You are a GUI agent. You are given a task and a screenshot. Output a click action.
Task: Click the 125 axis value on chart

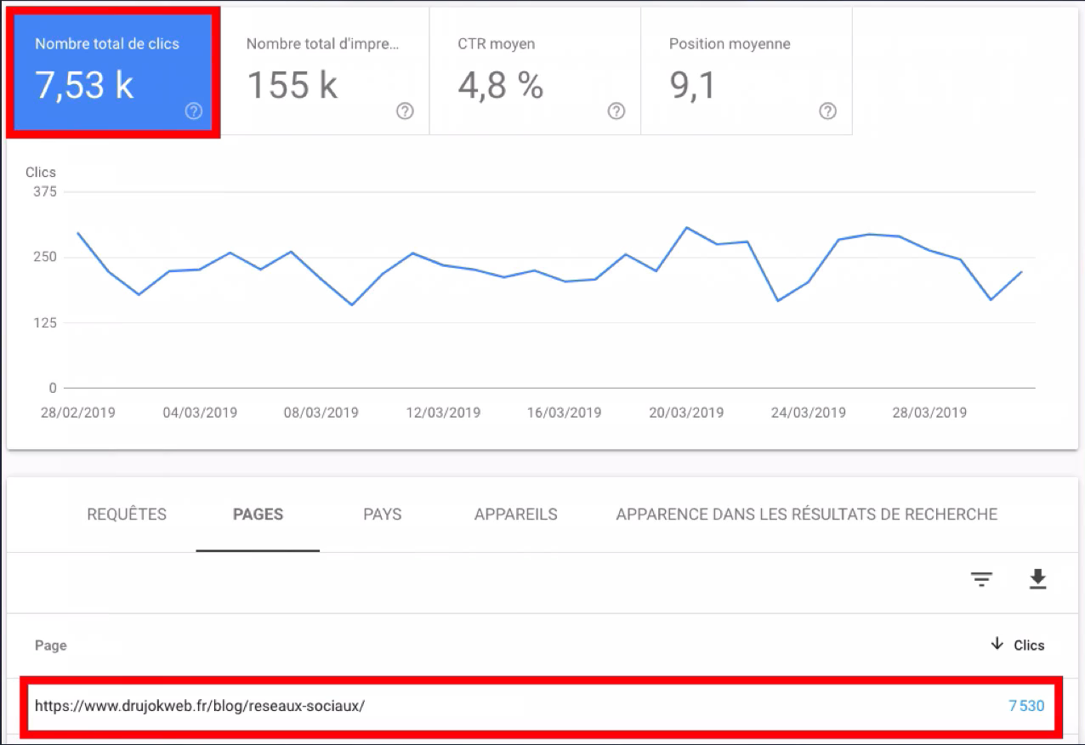[45, 322]
